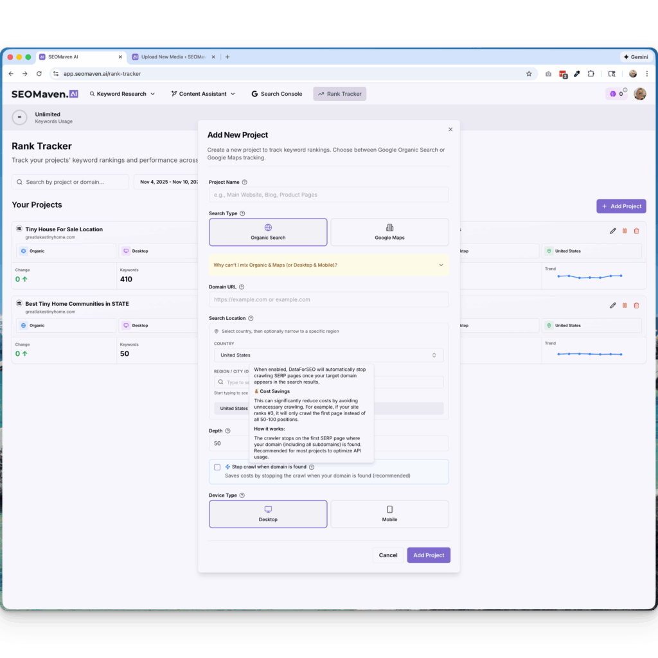Click the help icon beside Search Location

tap(251, 318)
